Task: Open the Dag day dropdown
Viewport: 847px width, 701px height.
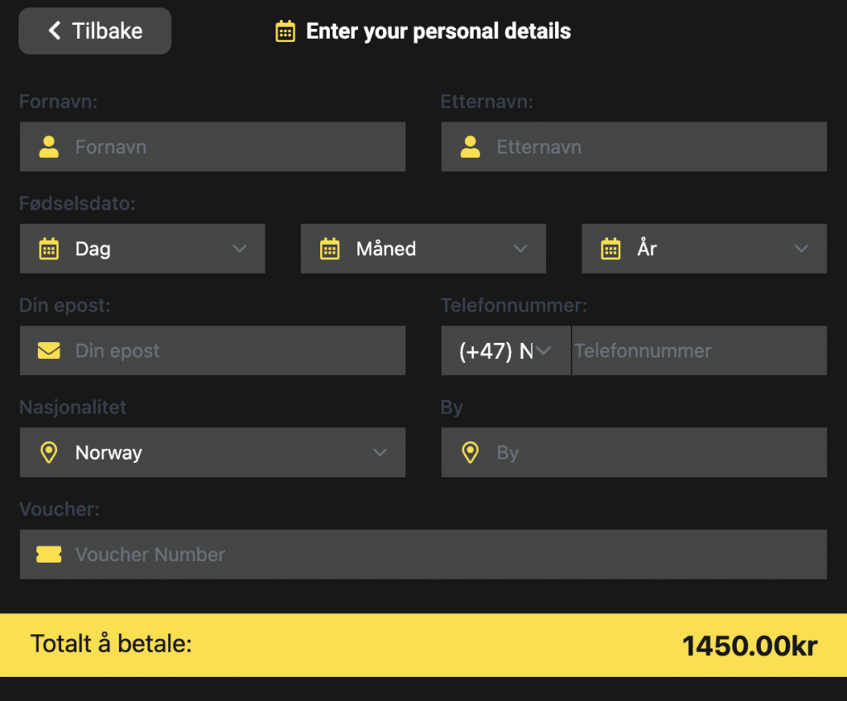Action: click(142, 249)
